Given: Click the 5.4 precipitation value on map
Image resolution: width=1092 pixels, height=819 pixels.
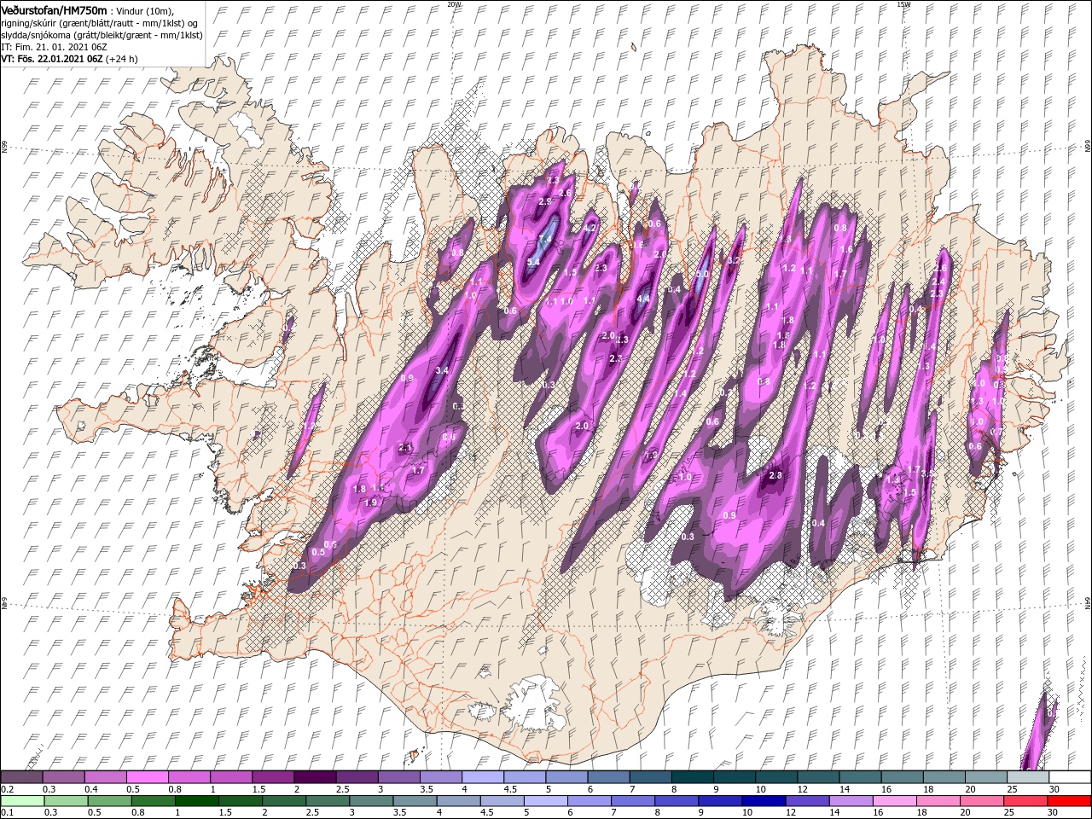Looking at the screenshot, I should 534,261.
